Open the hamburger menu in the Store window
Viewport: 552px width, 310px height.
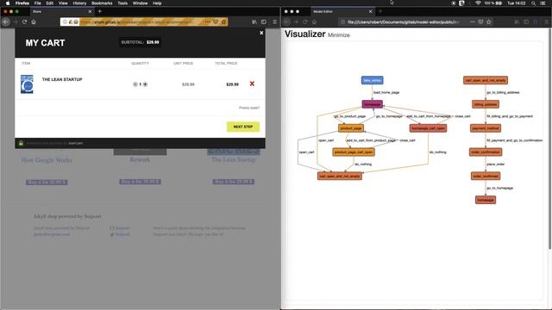(x=274, y=22)
